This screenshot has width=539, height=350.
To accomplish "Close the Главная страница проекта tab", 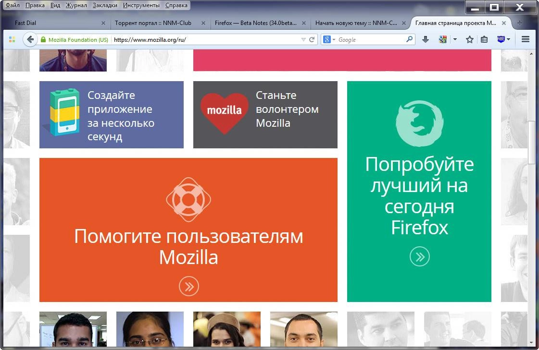I will [x=503, y=23].
